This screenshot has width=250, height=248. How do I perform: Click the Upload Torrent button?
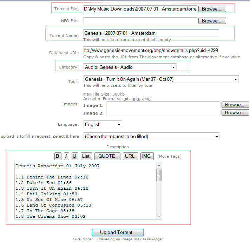118,233
